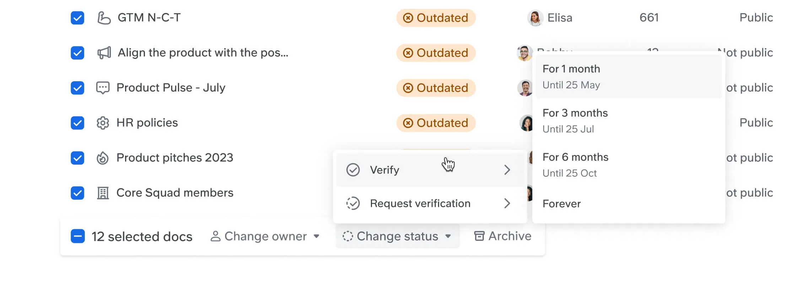
Task: Open the Change owner dropdown
Action: pos(265,236)
